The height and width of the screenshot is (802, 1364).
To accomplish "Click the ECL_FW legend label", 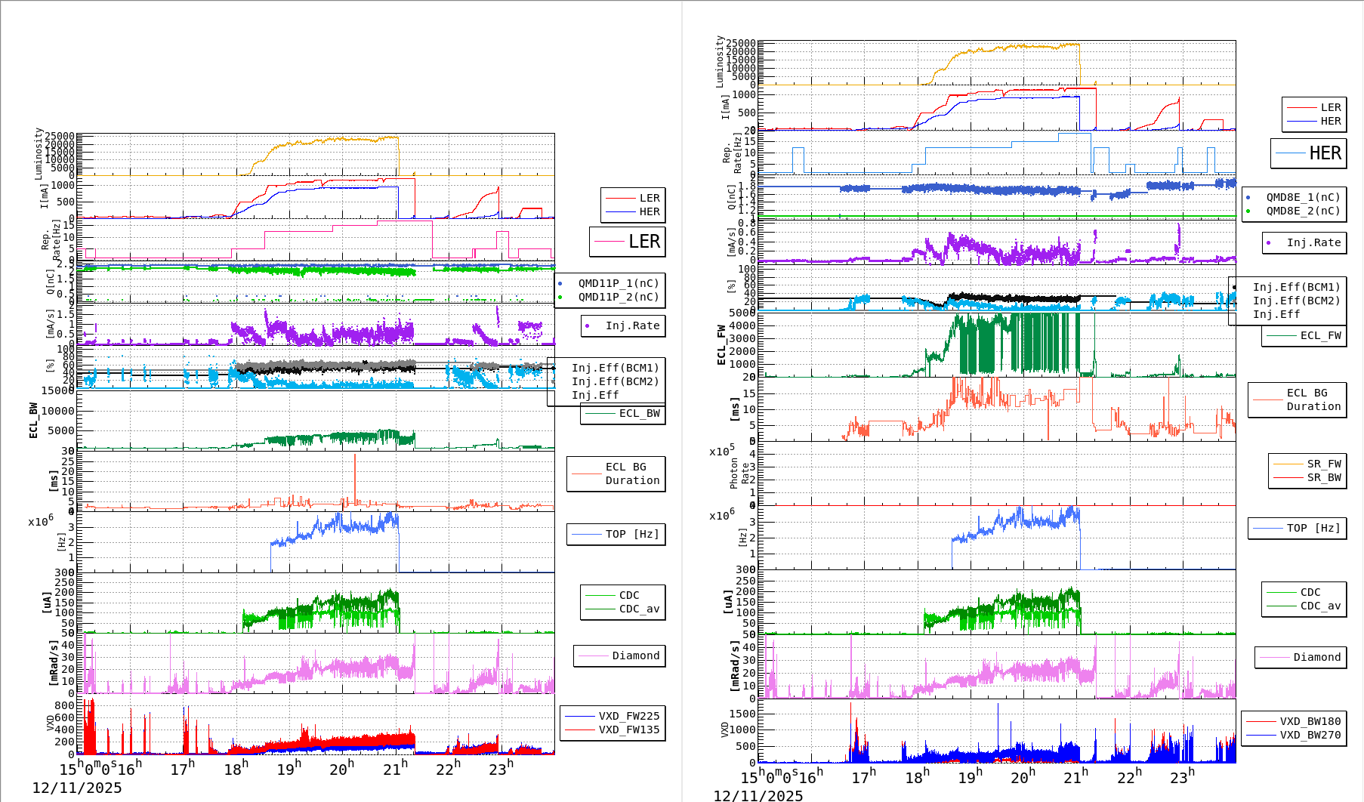I will click(x=1319, y=335).
